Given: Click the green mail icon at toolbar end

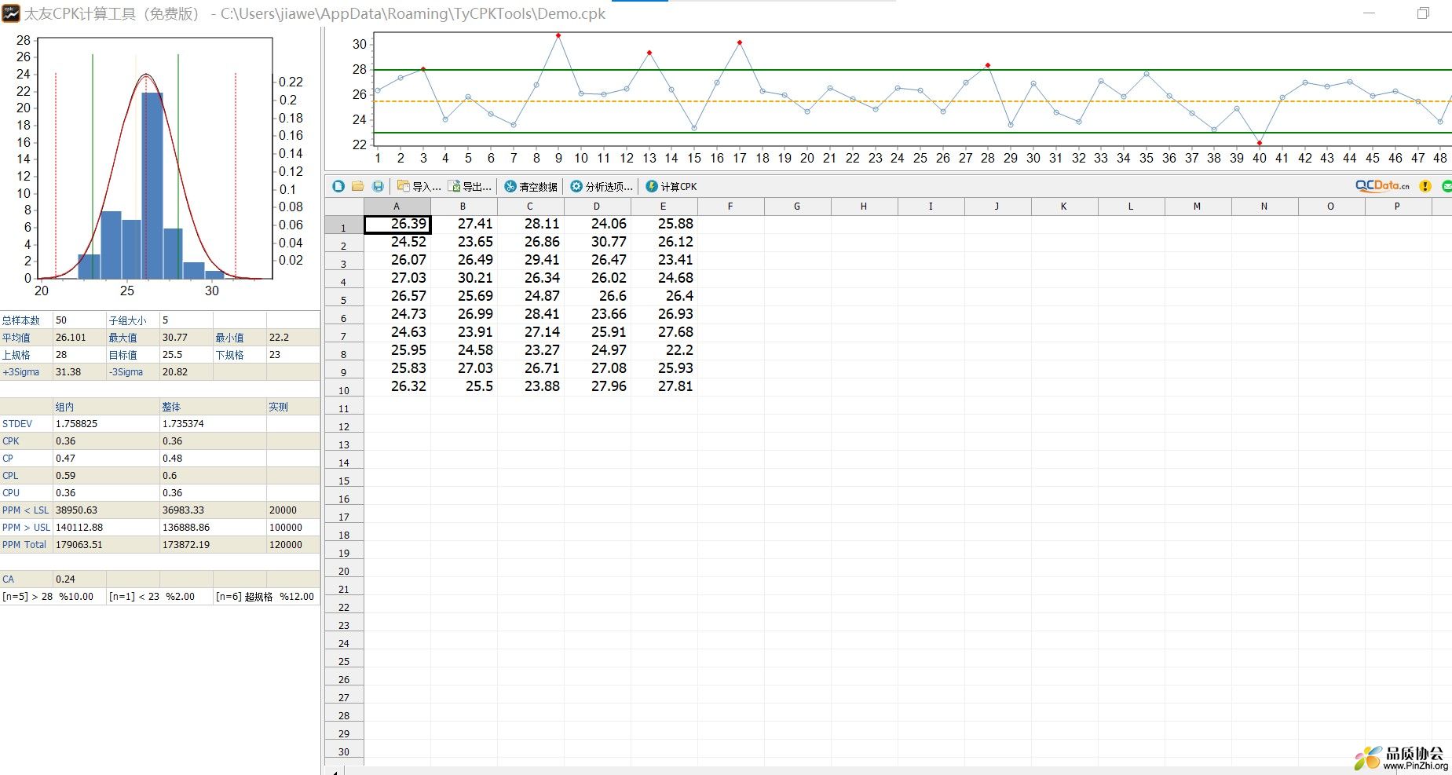Looking at the screenshot, I should click(x=1447, y=186).
